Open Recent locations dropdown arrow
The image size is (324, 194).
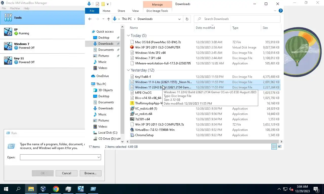103,19
